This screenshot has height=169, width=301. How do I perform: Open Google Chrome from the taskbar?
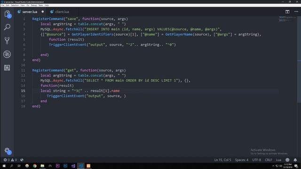(34, 166)
